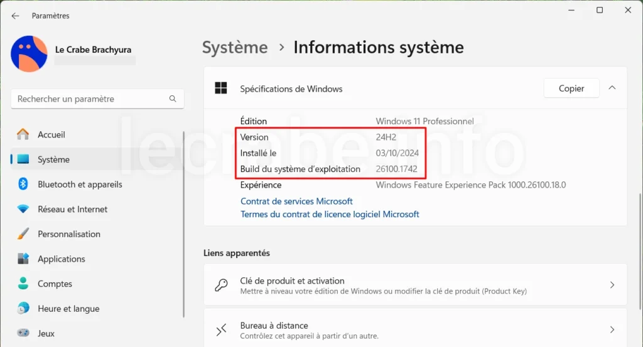Click the 03/10/2024 install date
Screen dimensions: 643x347
pos(397,153)
